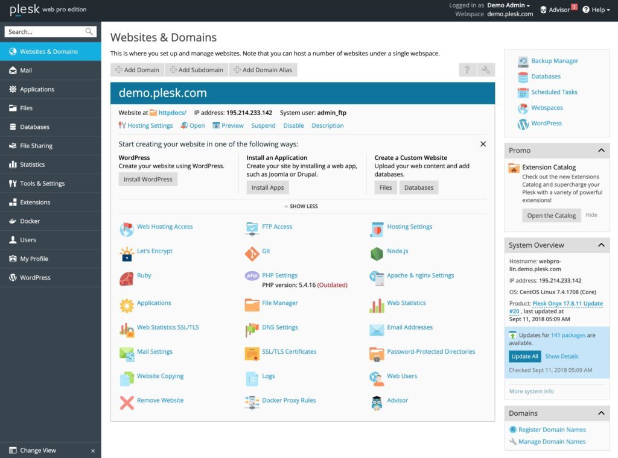Select Docker in the sidebar
The height and width of the screenshot is (458, 618).
(51, 221)
